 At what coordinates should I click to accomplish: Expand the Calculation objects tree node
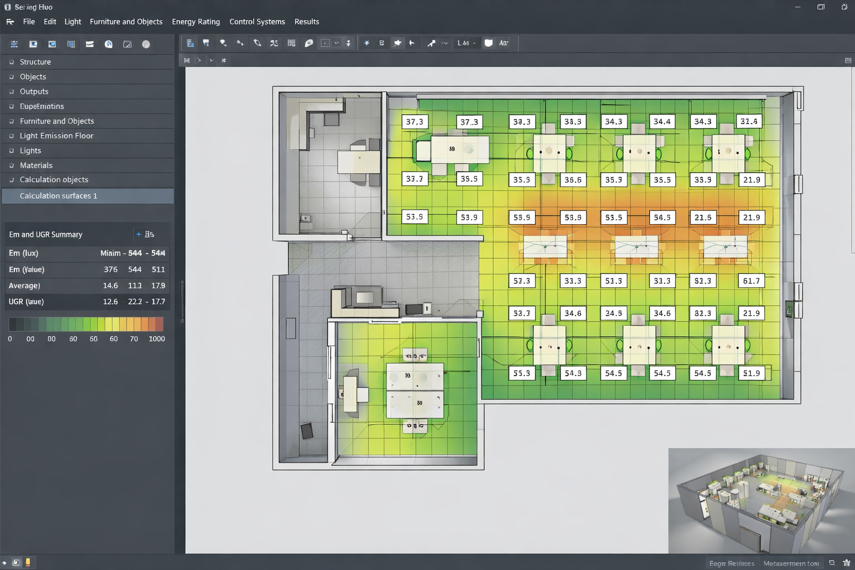[11, 180]
